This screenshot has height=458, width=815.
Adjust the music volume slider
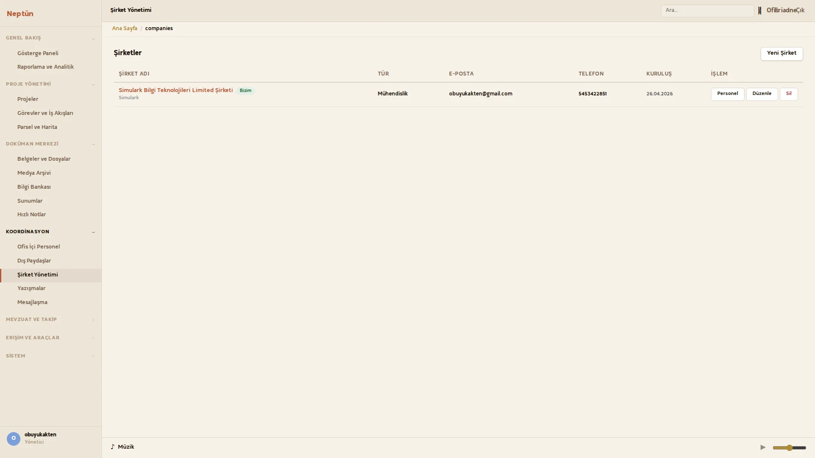789,447
